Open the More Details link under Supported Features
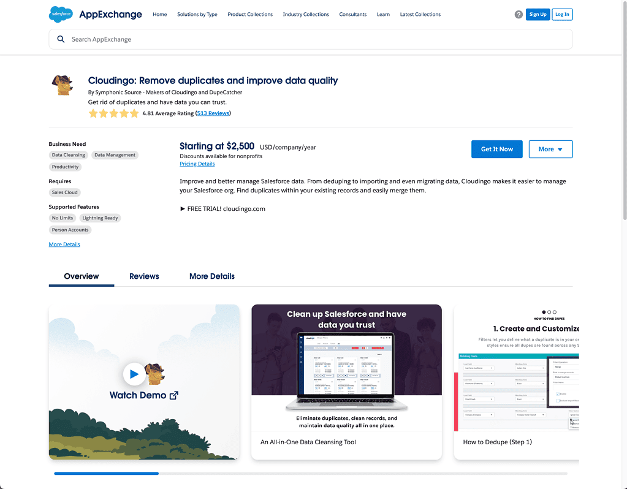Image resolution: width=627 pixels, height=489 pixels. tap(64, 245)
